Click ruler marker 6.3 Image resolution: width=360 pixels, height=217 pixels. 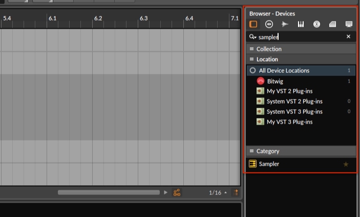click(144, 18)
